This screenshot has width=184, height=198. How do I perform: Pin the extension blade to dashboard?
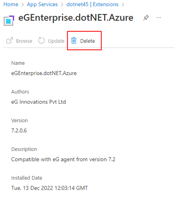click(x=146, y=18)
